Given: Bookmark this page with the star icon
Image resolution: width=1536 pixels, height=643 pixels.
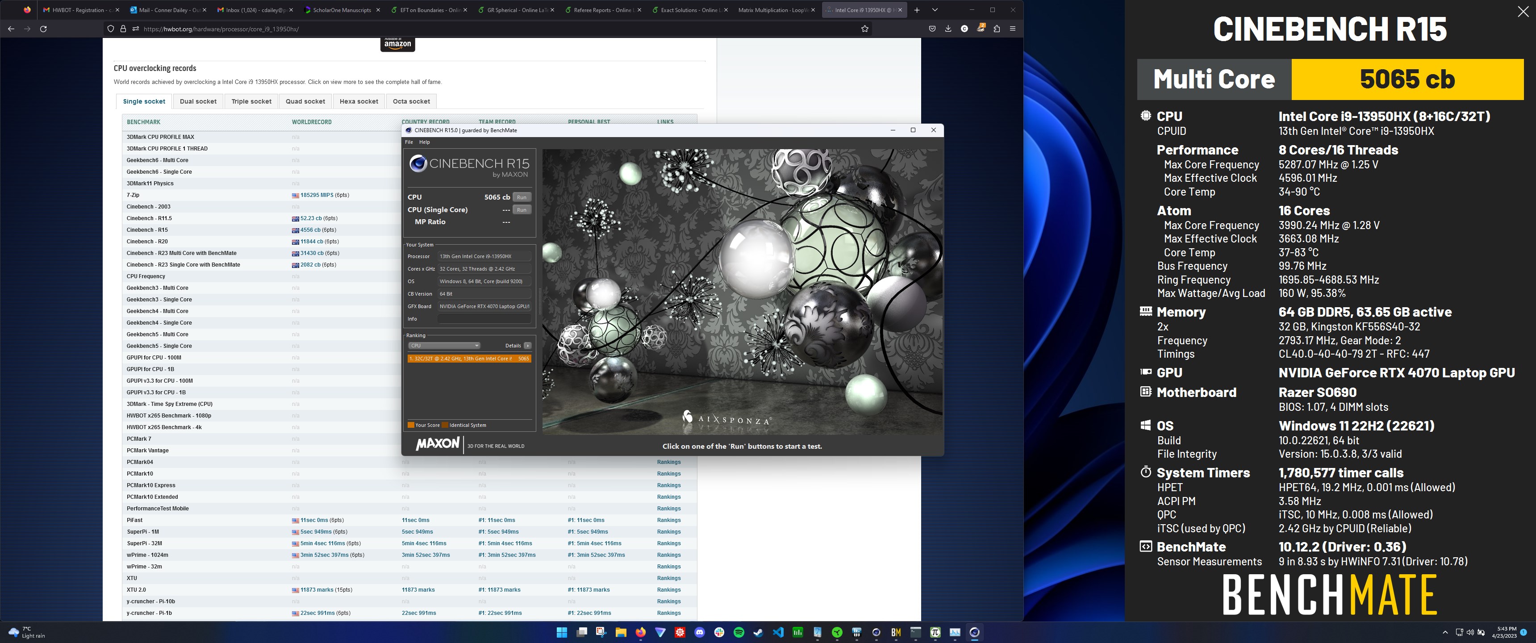Looking at the screenshot, I should pyautogui.click(x=864, y=29).
